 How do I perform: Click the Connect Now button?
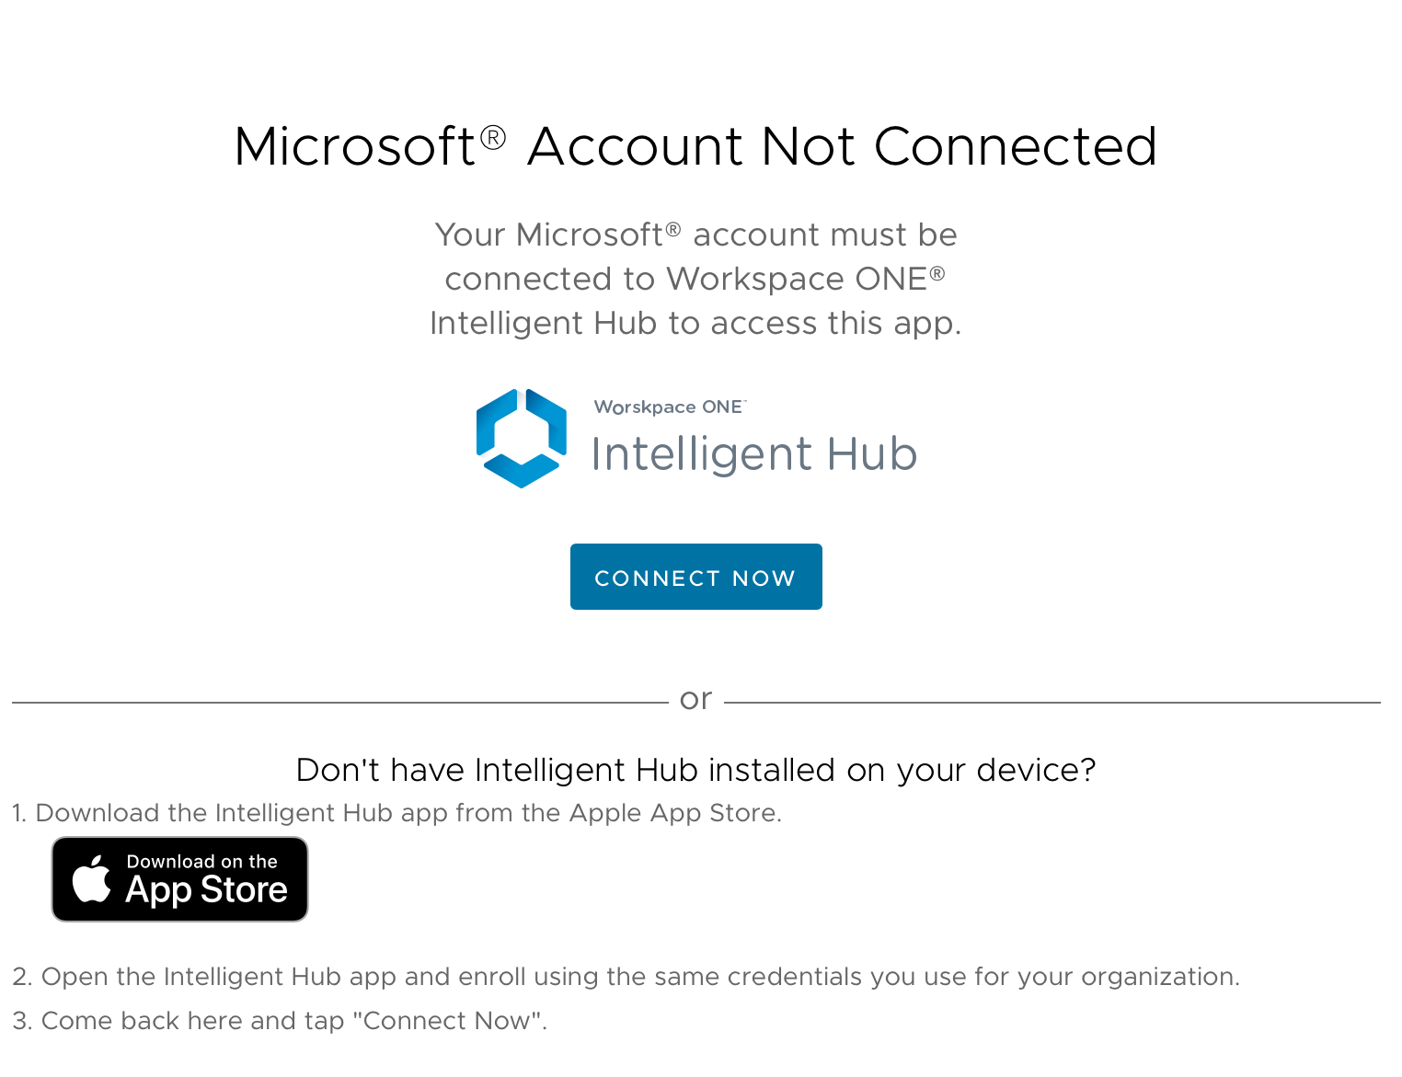tap(695, 577)
